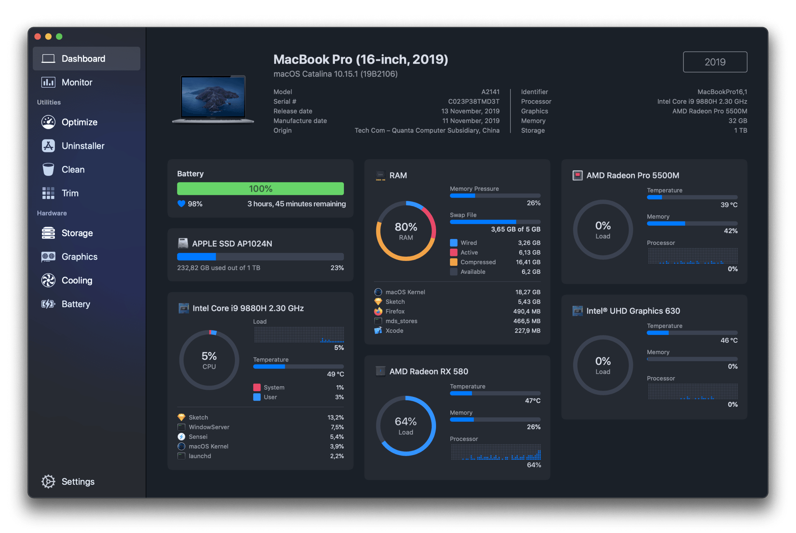The image size is (796, 533).
Task: Click the Sketch icon in RAM process list
Action: point(378,301)
